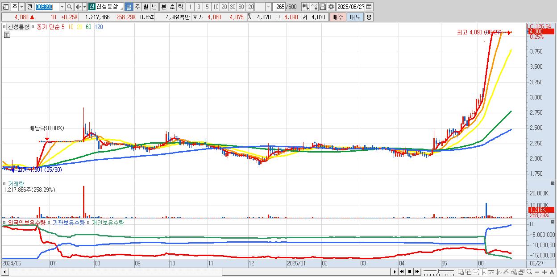The height and width of the screenshot is (277, 557).
Task: Set interval to 120
Action: pyautogui.click(x=250, y=7)
